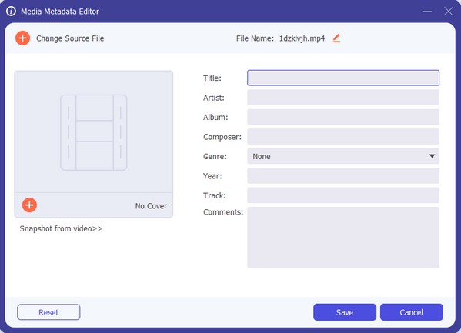Click the Media Metadata Editor title text
This screenshot has width=461, height=333.
point(60,12)
